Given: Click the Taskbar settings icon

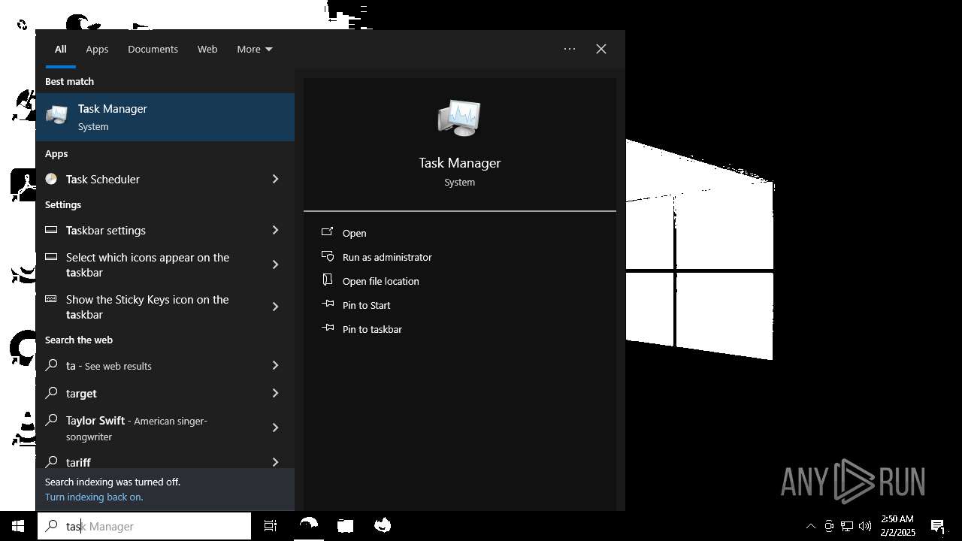Looking at the screenshot, I should (51, 230).
